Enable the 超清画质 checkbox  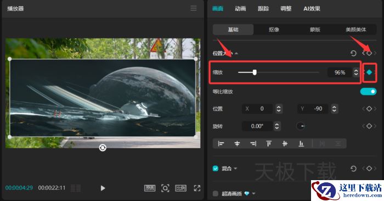pyautogui.click(x=216, y=194)
